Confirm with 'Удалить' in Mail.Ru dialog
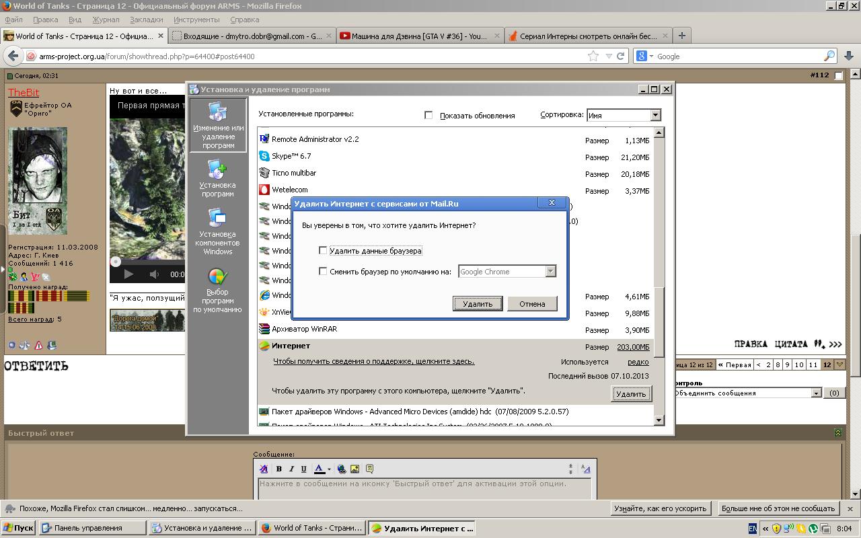The height and width of the screenshot is (538, 861). [478, 303]
